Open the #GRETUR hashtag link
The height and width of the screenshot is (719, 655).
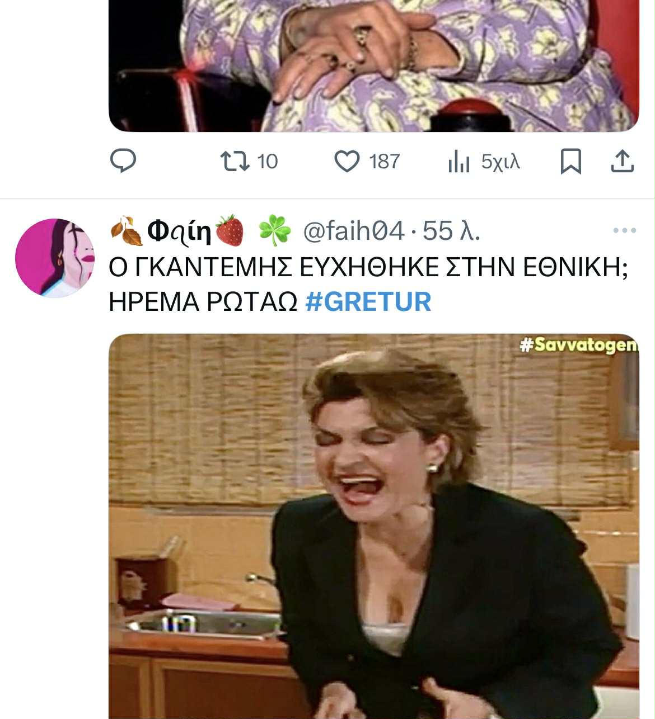coord(368,302)
